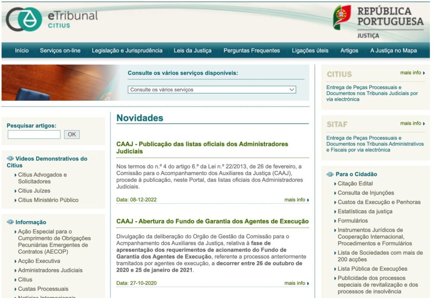Open A Justiça no Mapa page

click(393, 51)
